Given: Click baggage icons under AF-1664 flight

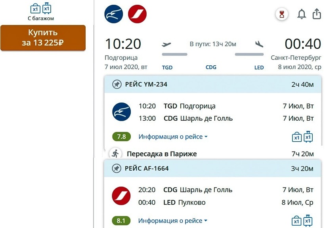Looking at the screenshot, I should click(302, 220).
